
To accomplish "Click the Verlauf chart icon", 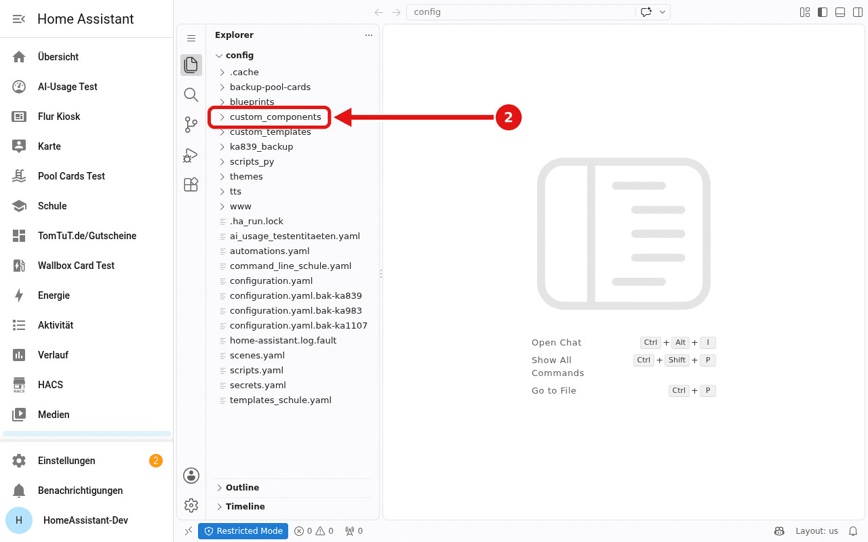I will pyautogui.click(x=19, y=355).
